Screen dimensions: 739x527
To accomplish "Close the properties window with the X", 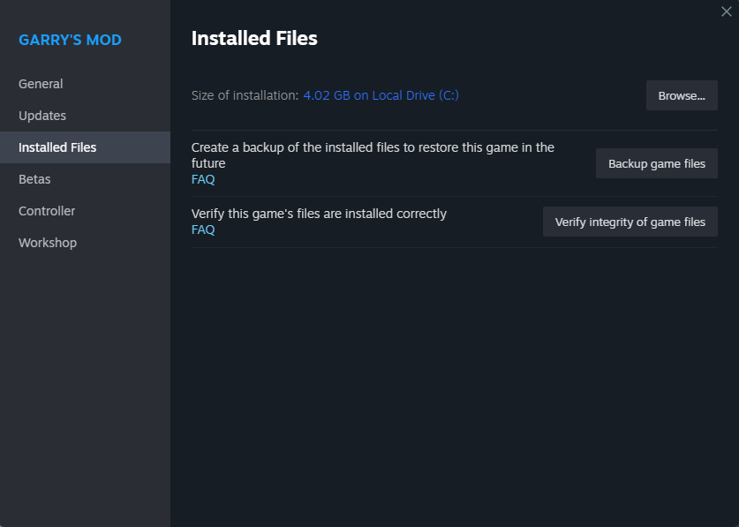I will (727, 11).
